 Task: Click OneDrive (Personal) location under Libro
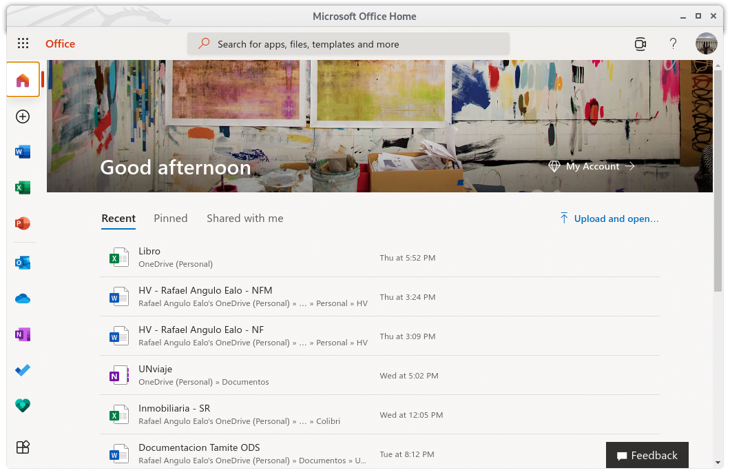(176, 264)
